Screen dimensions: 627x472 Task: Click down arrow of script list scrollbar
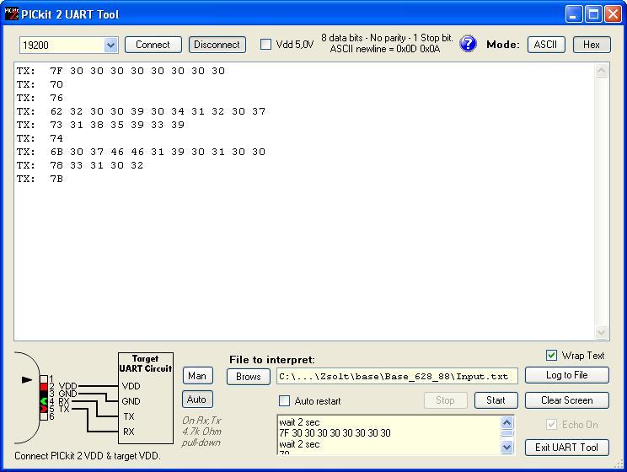pos(506,447)
